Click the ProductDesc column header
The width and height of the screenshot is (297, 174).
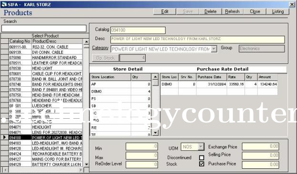click(x=57, y=41)
